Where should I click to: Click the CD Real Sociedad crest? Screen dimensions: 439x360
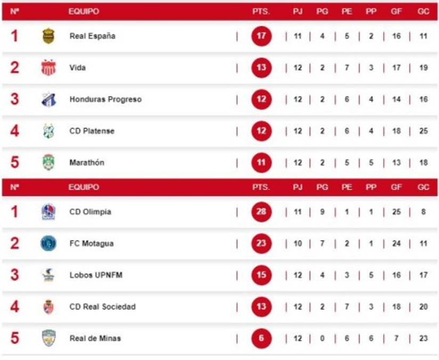pos(48,307)
